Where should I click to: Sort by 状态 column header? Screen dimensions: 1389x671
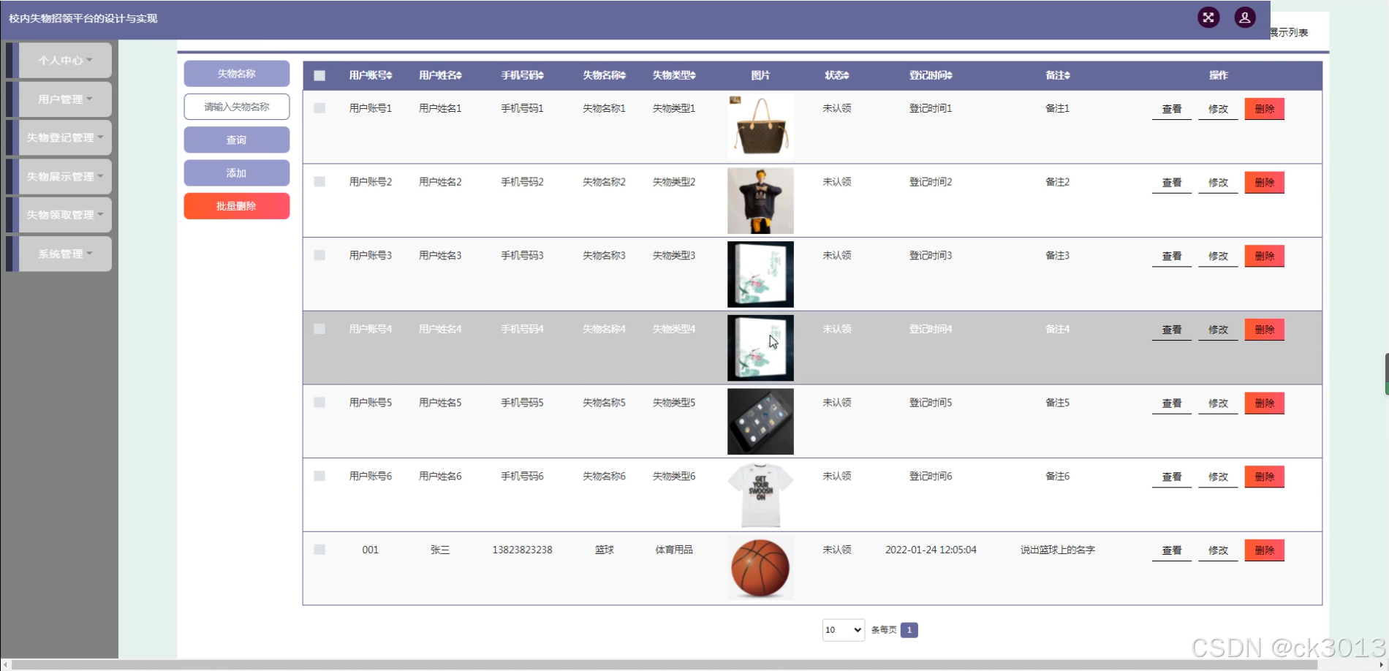coord(837,75)
